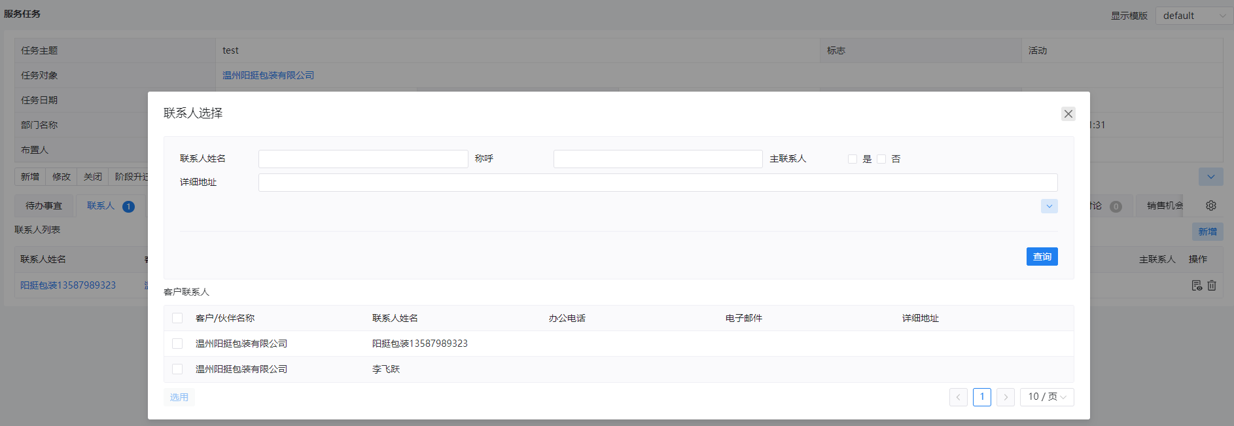Click the 联系人姓名 input field
Screen dimensions: 1234x426
[x=363, y=159]
